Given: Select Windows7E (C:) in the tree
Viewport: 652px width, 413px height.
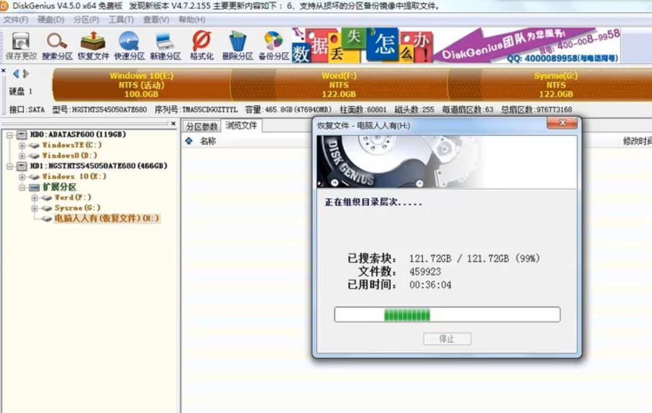Looking at the screenshot, I should (72, 145).
